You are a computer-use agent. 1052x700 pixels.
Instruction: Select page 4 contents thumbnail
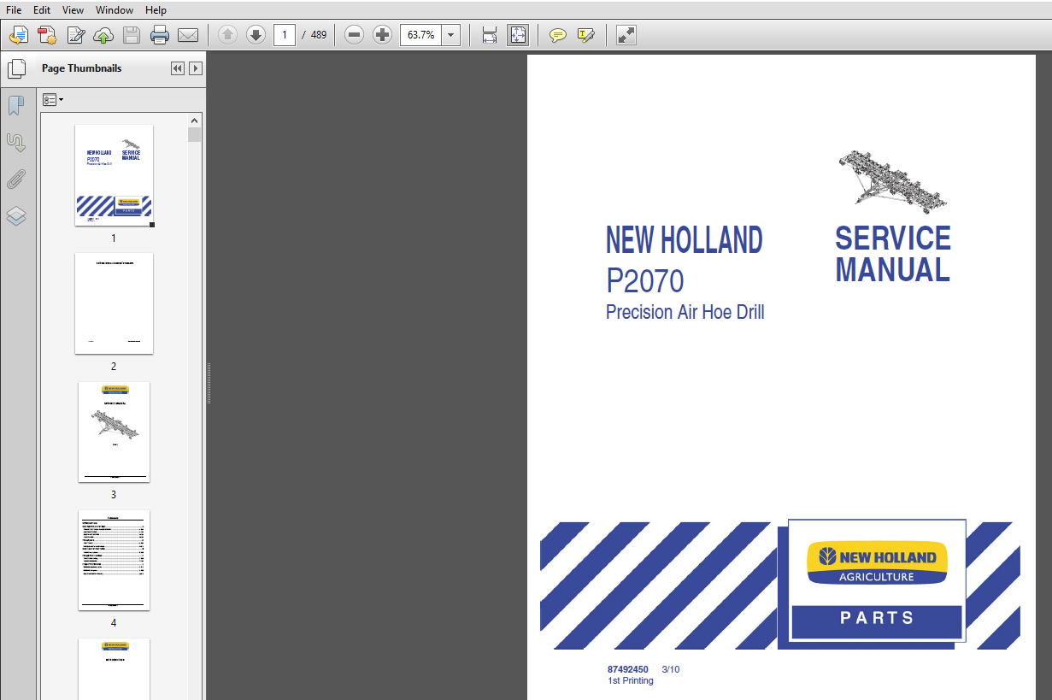point(114,560)
